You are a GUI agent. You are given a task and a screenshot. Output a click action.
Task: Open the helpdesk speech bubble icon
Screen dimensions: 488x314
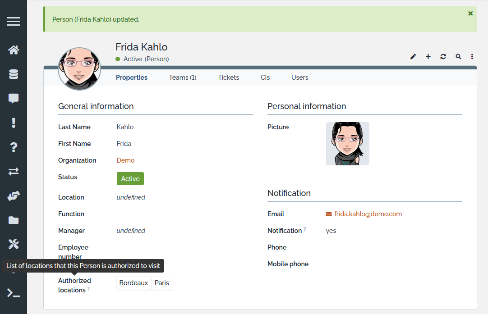pyautogui.click(x=14, y=99)
